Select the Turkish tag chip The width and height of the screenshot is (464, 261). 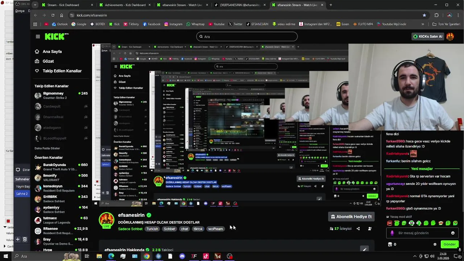pyautogui.click(x=152, y=229)
